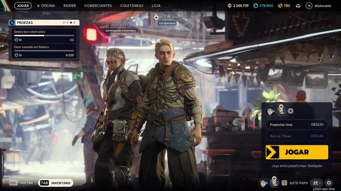This screenshot has width=341, height=191.
Task: Open the settings gear icon
Action: [329, 183]
